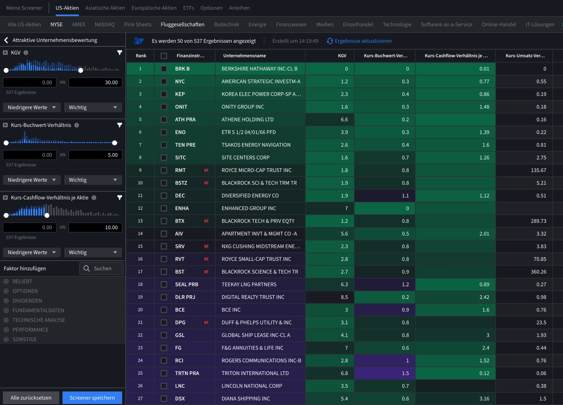Image resolution: width=563 pixels, height=405 pixels.
Task: Open KGV Wichtig importance dropdown
Action: [93, 107]
